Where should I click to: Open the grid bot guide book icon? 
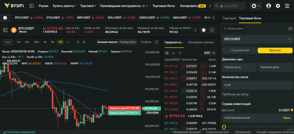[290, 29]
